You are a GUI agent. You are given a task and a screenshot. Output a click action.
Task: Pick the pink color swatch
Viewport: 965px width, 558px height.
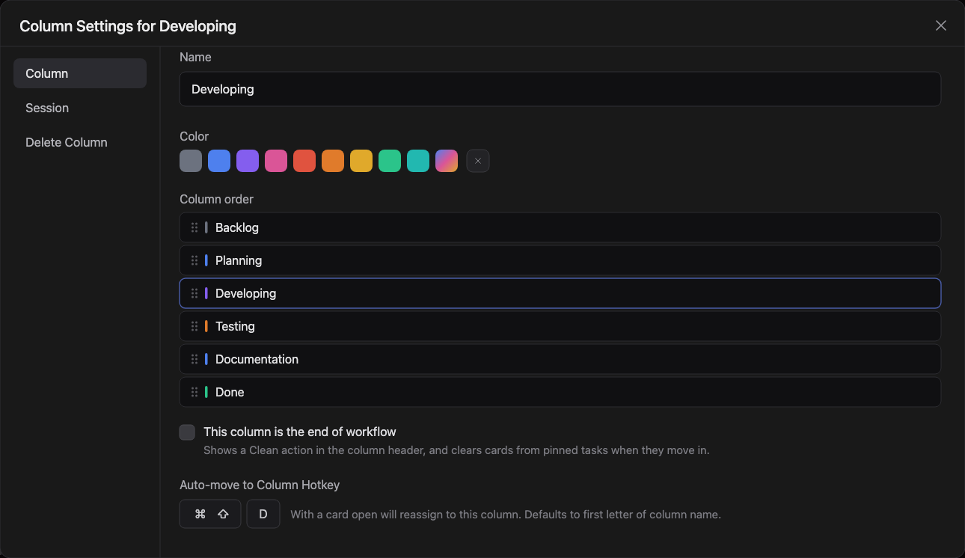click(x=276, y=161)
